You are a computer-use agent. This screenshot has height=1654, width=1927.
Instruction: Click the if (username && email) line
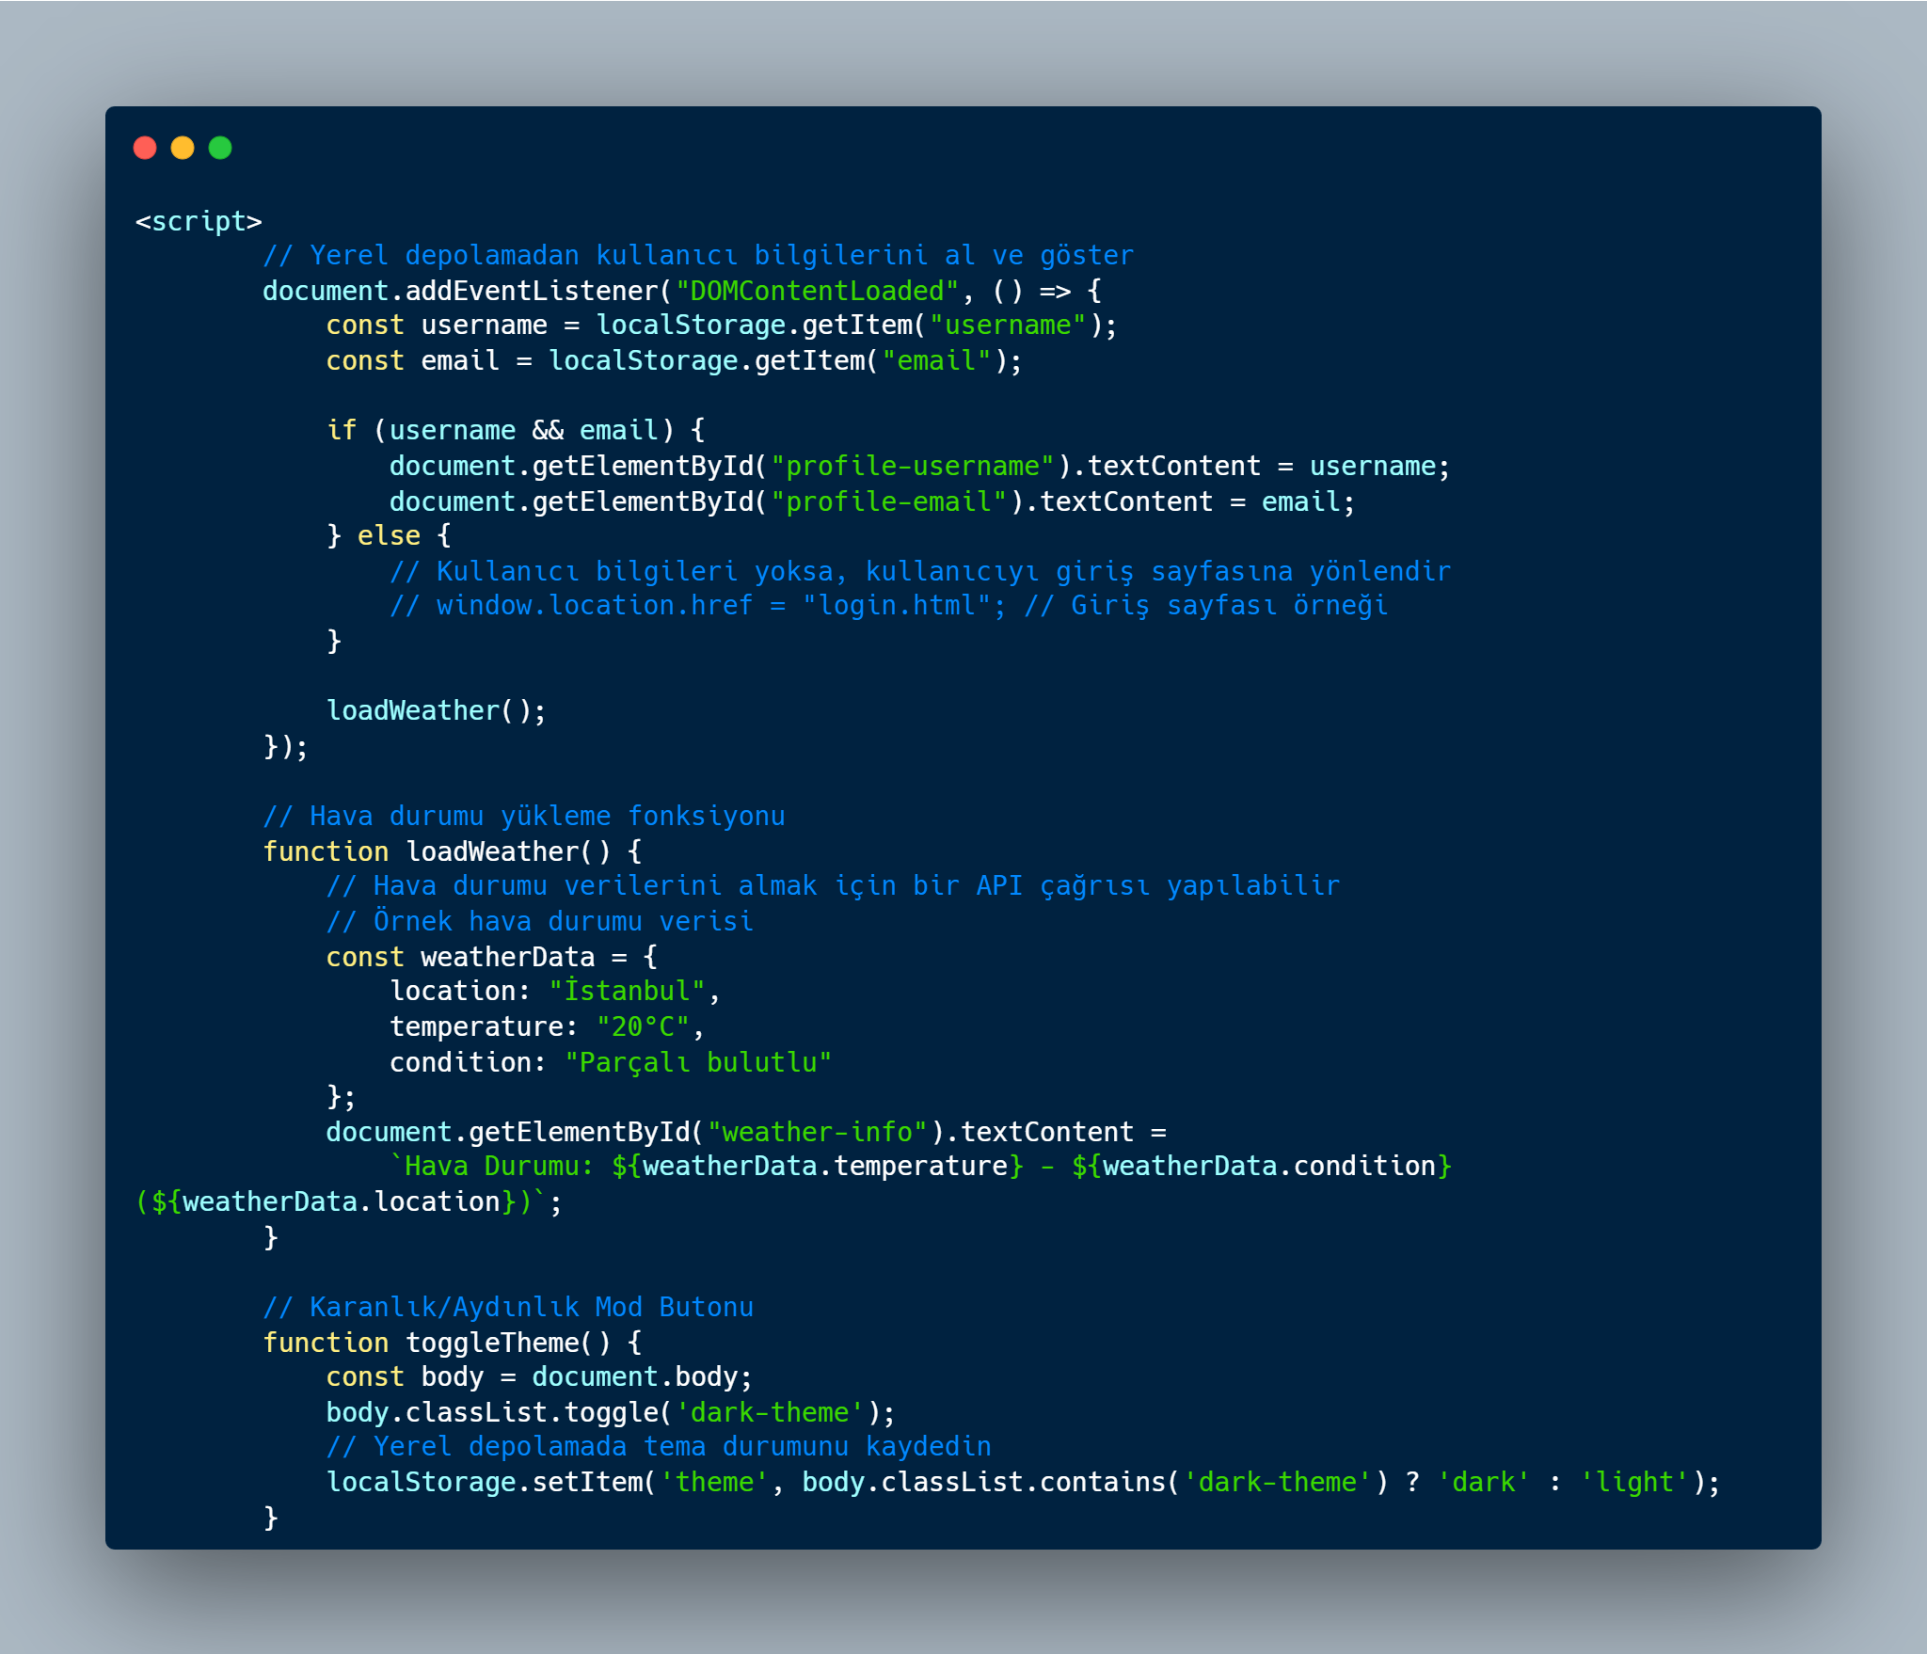point(516,431)
